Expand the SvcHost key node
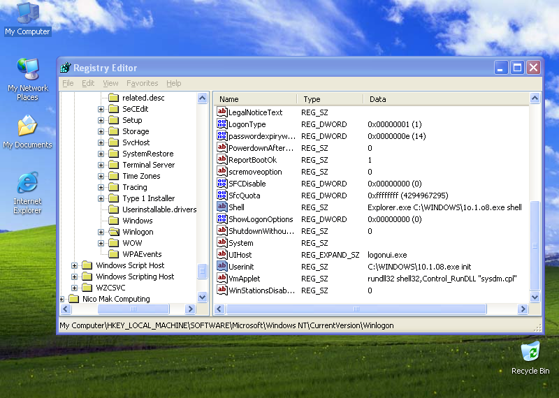Screen dimensions: 559x398 coord(101,142)
